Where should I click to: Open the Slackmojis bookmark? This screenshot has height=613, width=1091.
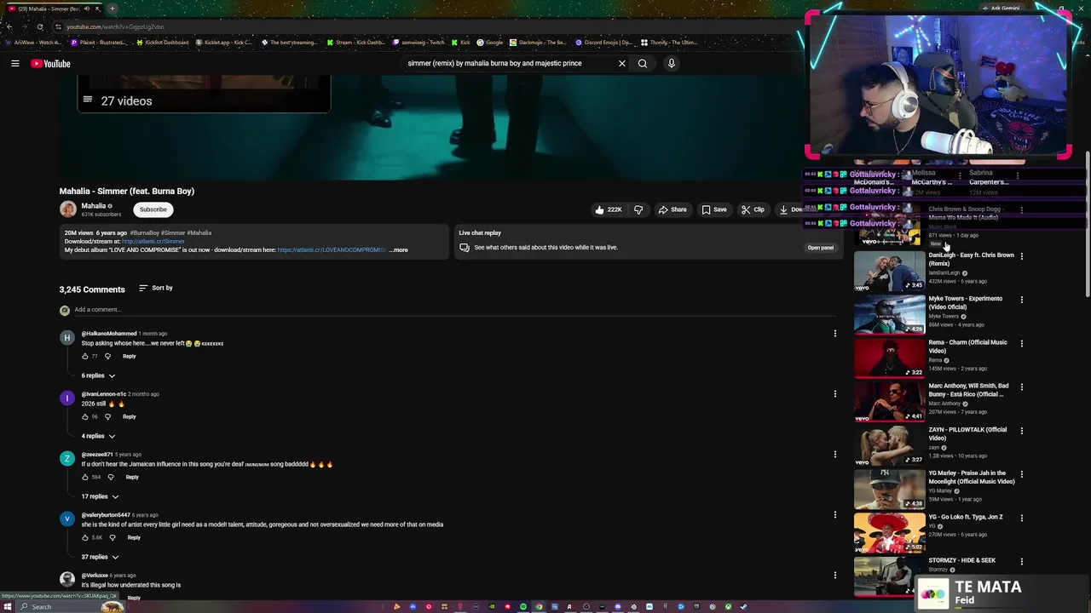(538, 43)
